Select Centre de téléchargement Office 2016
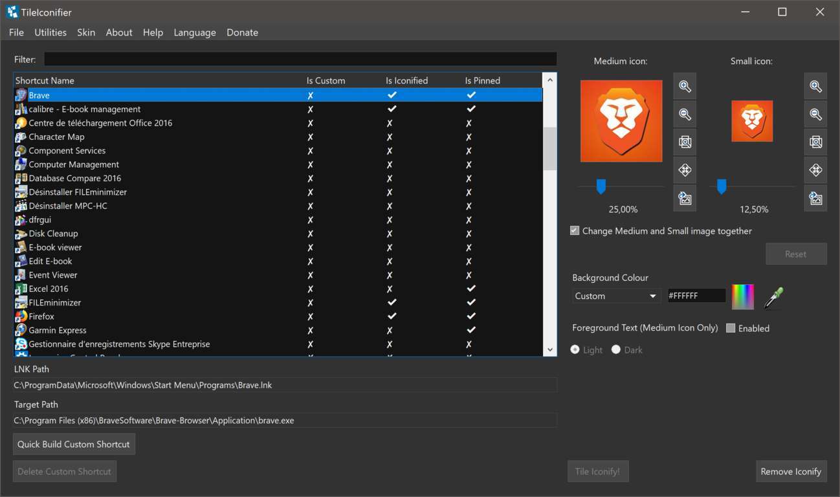This screenshot has width=840, height=497. pyautogui.click(x=278, y=123)
